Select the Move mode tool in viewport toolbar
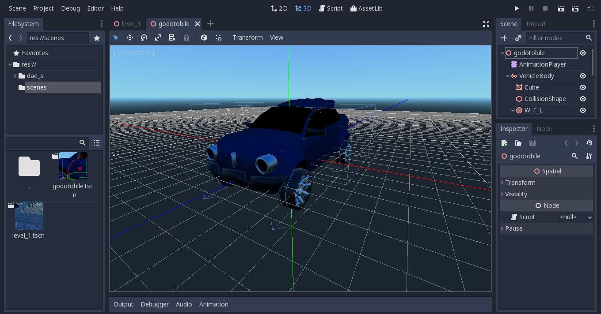 [x=130, y=37]
